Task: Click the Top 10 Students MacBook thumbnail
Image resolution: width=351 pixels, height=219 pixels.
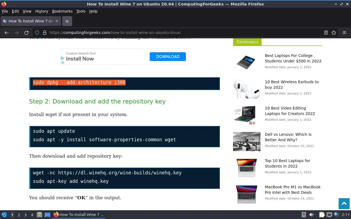Action: click(247, 168)
